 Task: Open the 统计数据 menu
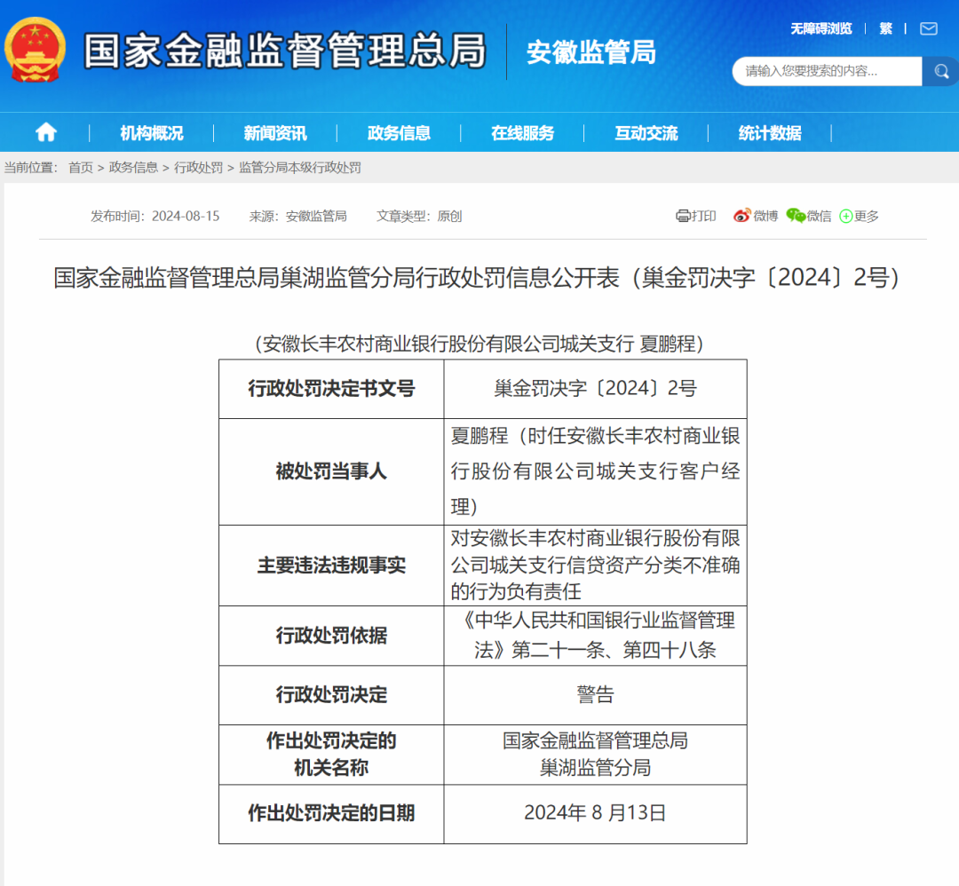(769, 132)
